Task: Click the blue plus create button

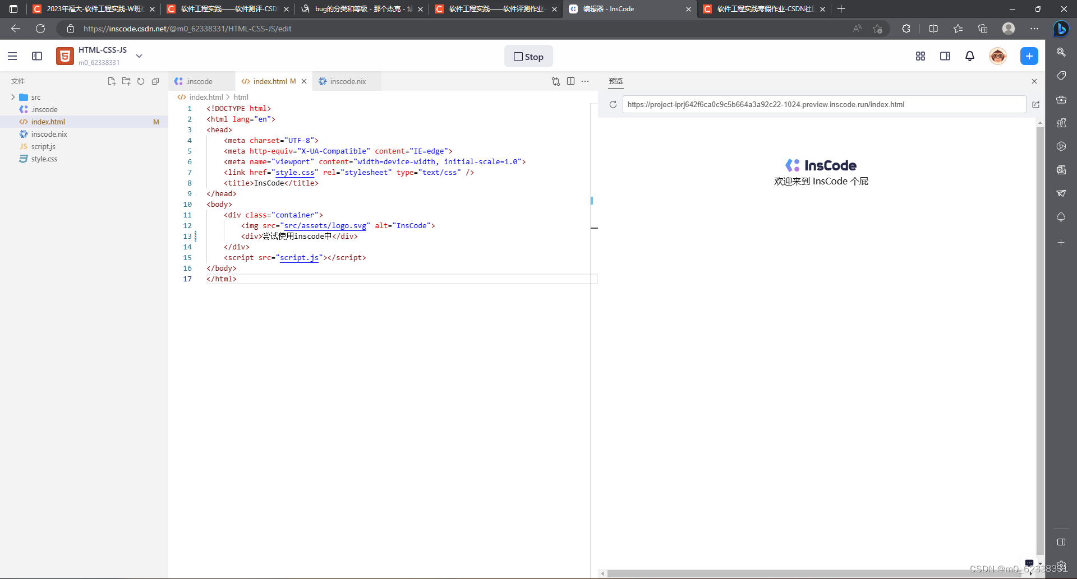Action: [x=1029, y=56]
